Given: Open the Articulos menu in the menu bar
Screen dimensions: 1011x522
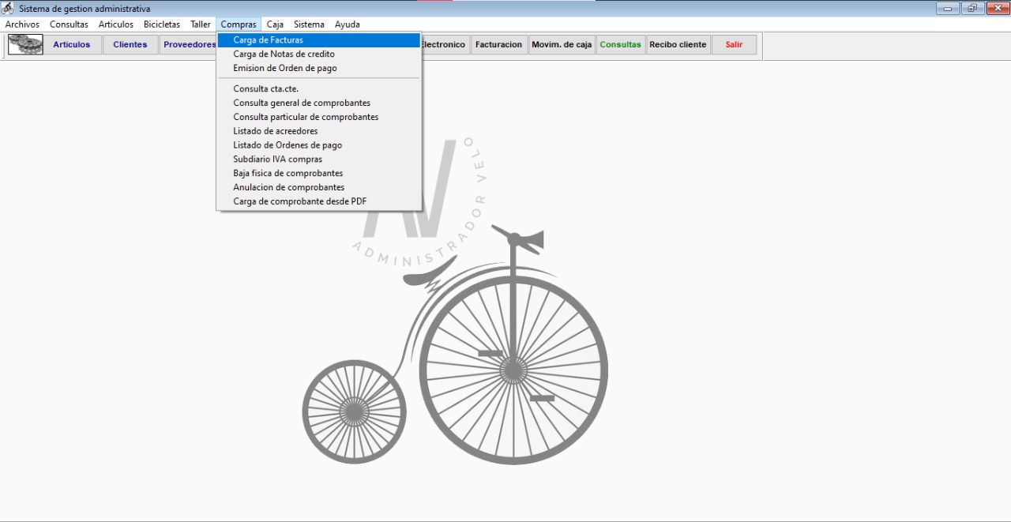Looking at the screenshot, I should tap(116, 24).
